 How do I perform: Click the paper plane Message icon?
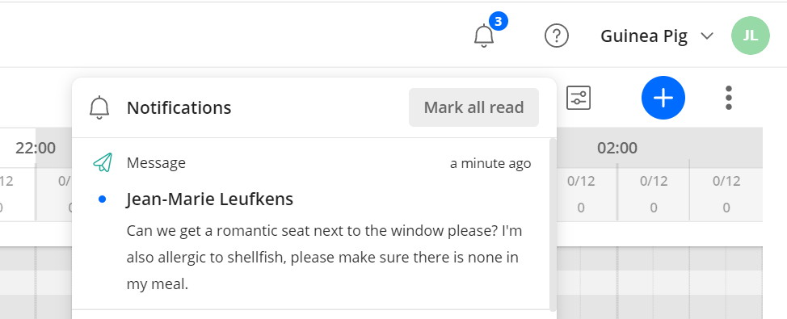click(103, 162)
